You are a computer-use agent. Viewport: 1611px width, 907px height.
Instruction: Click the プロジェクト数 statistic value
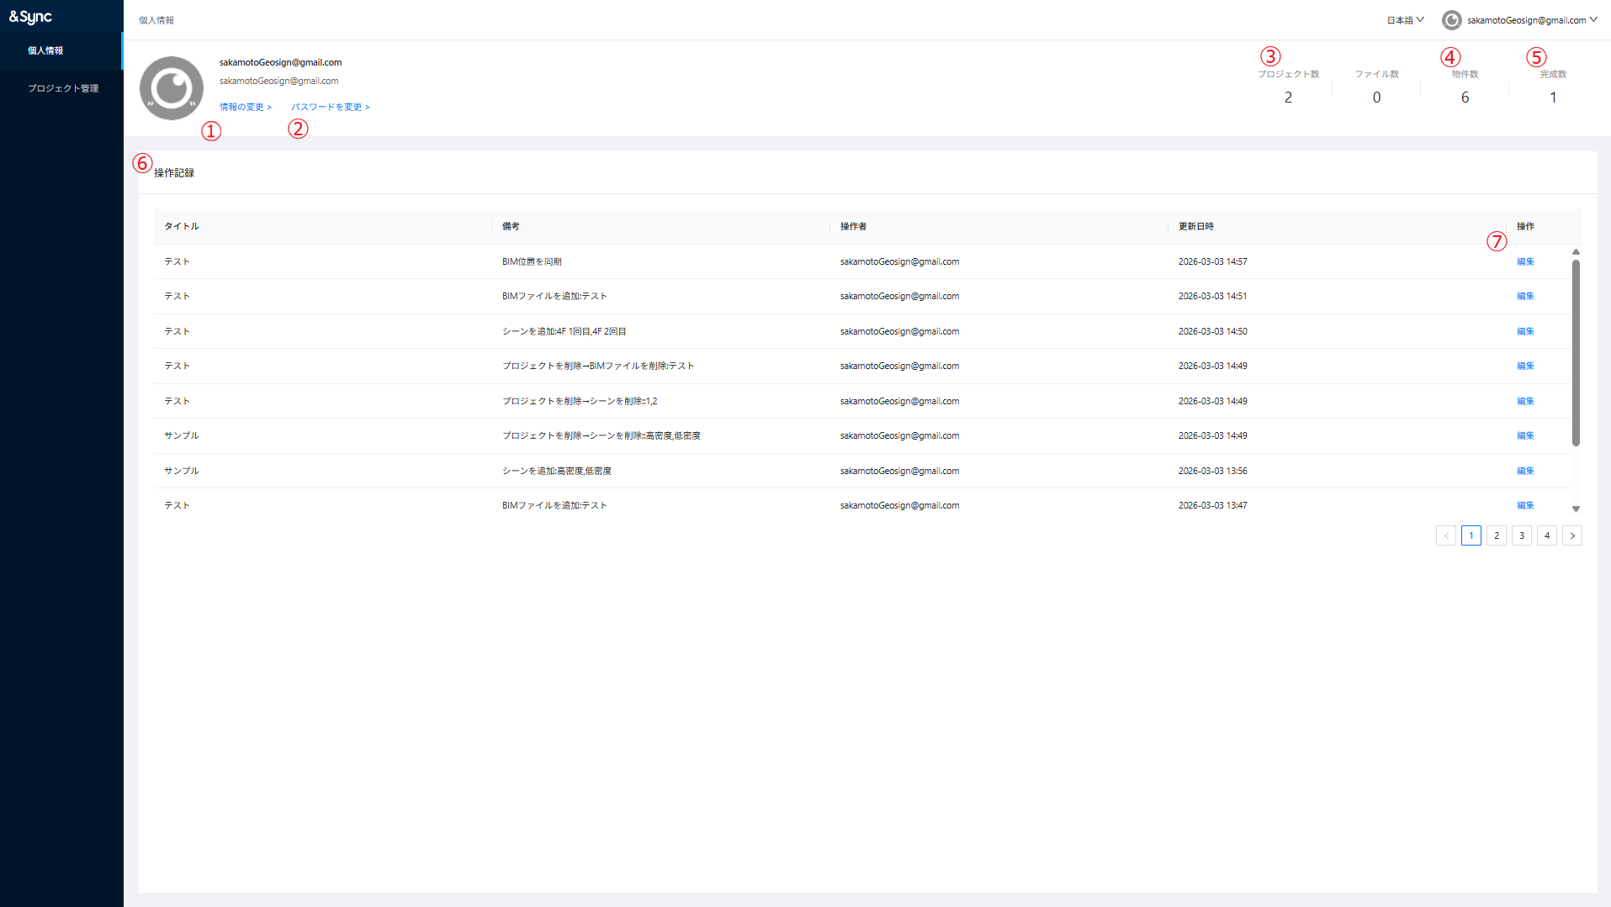[x=1288, y=98]
